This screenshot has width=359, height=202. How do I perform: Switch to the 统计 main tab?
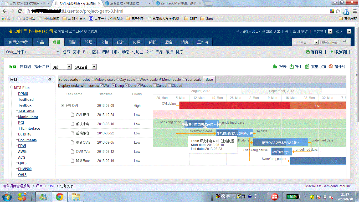click(121, 42)
